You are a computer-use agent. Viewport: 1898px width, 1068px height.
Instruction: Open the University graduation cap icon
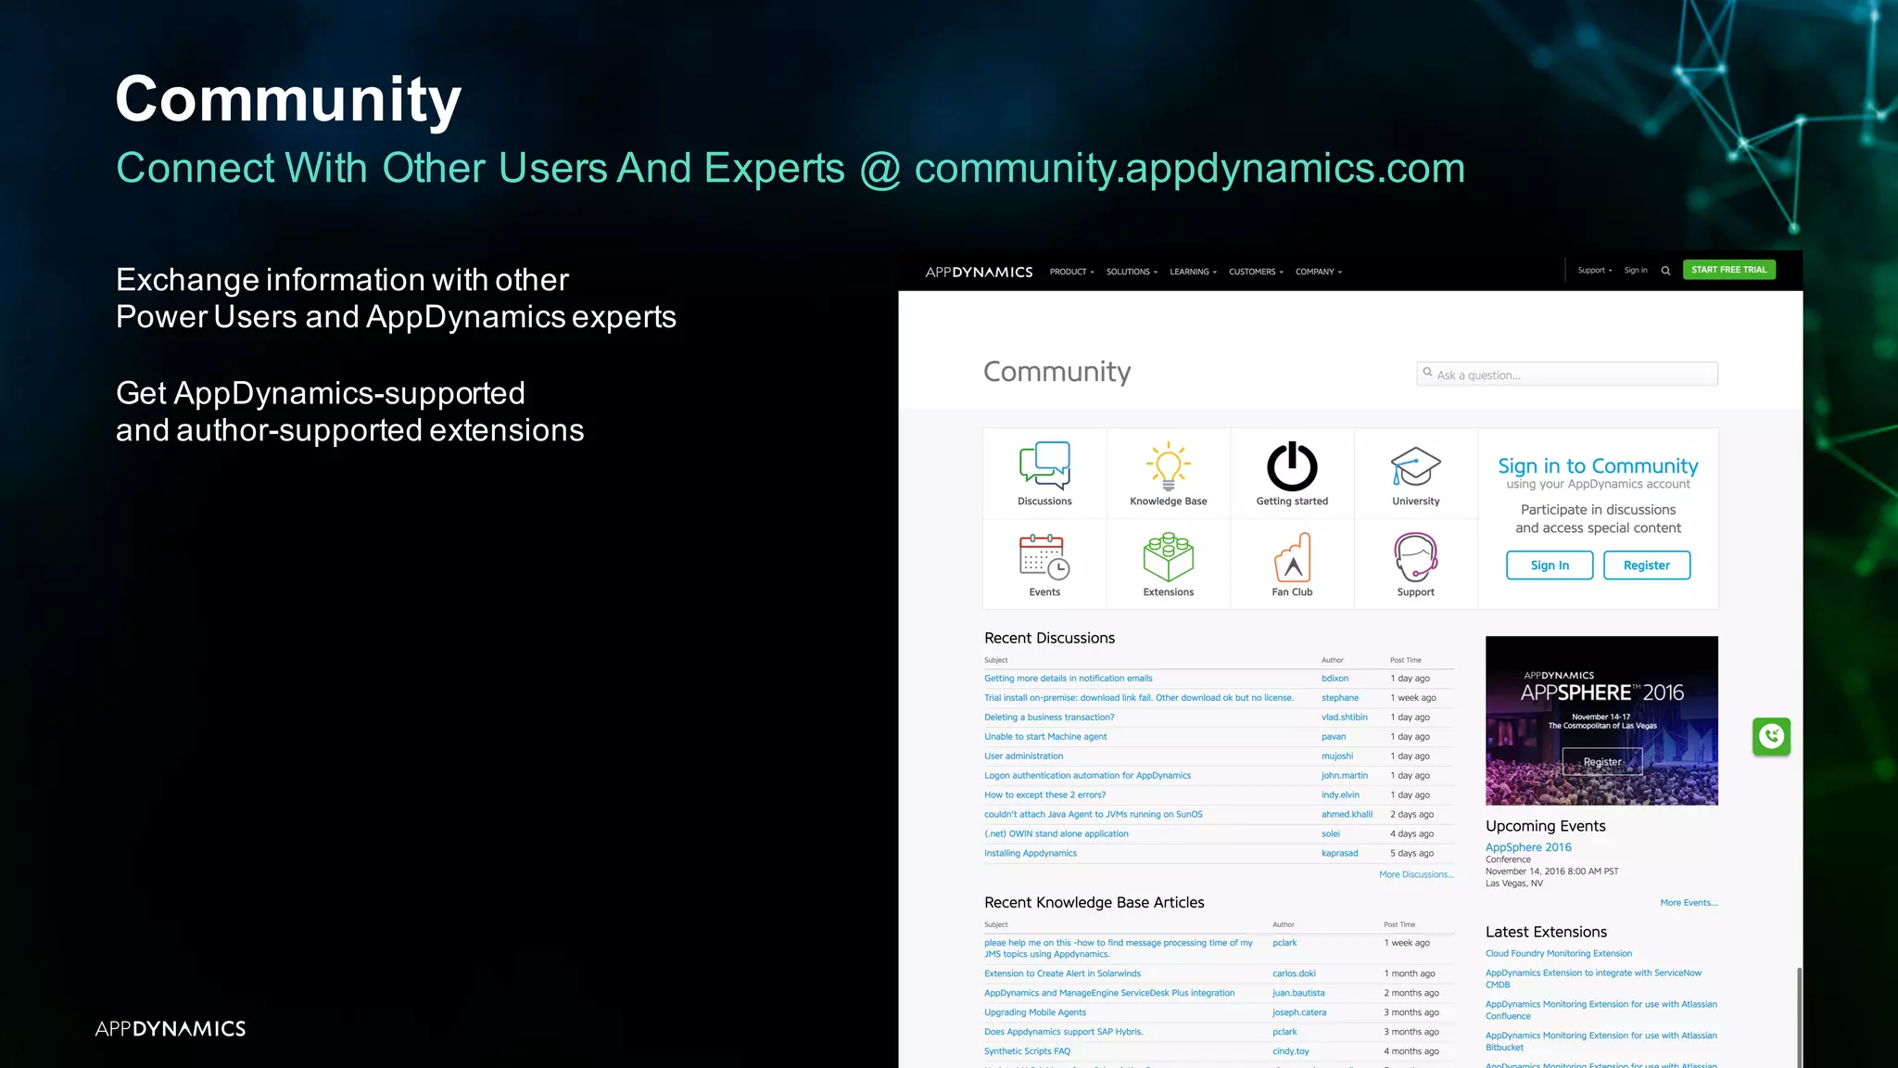(1416, 465)
